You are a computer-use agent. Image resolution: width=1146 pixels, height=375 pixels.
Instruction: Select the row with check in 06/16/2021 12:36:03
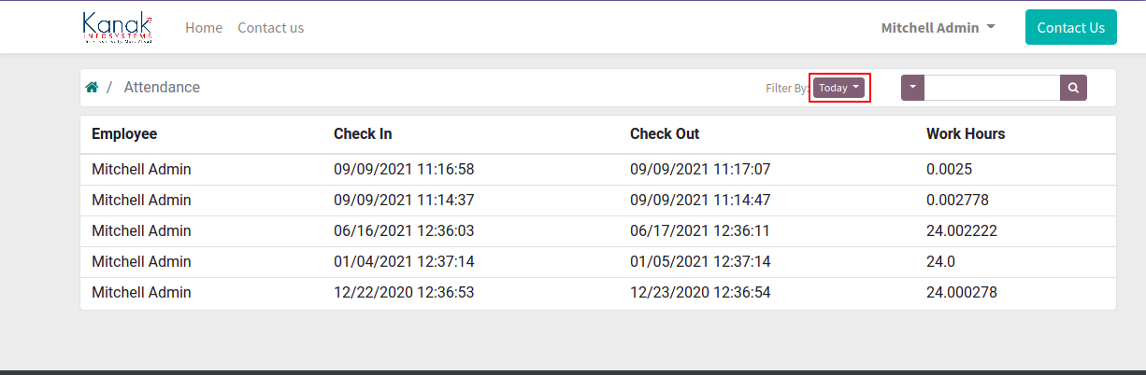(x=598, y=230)
